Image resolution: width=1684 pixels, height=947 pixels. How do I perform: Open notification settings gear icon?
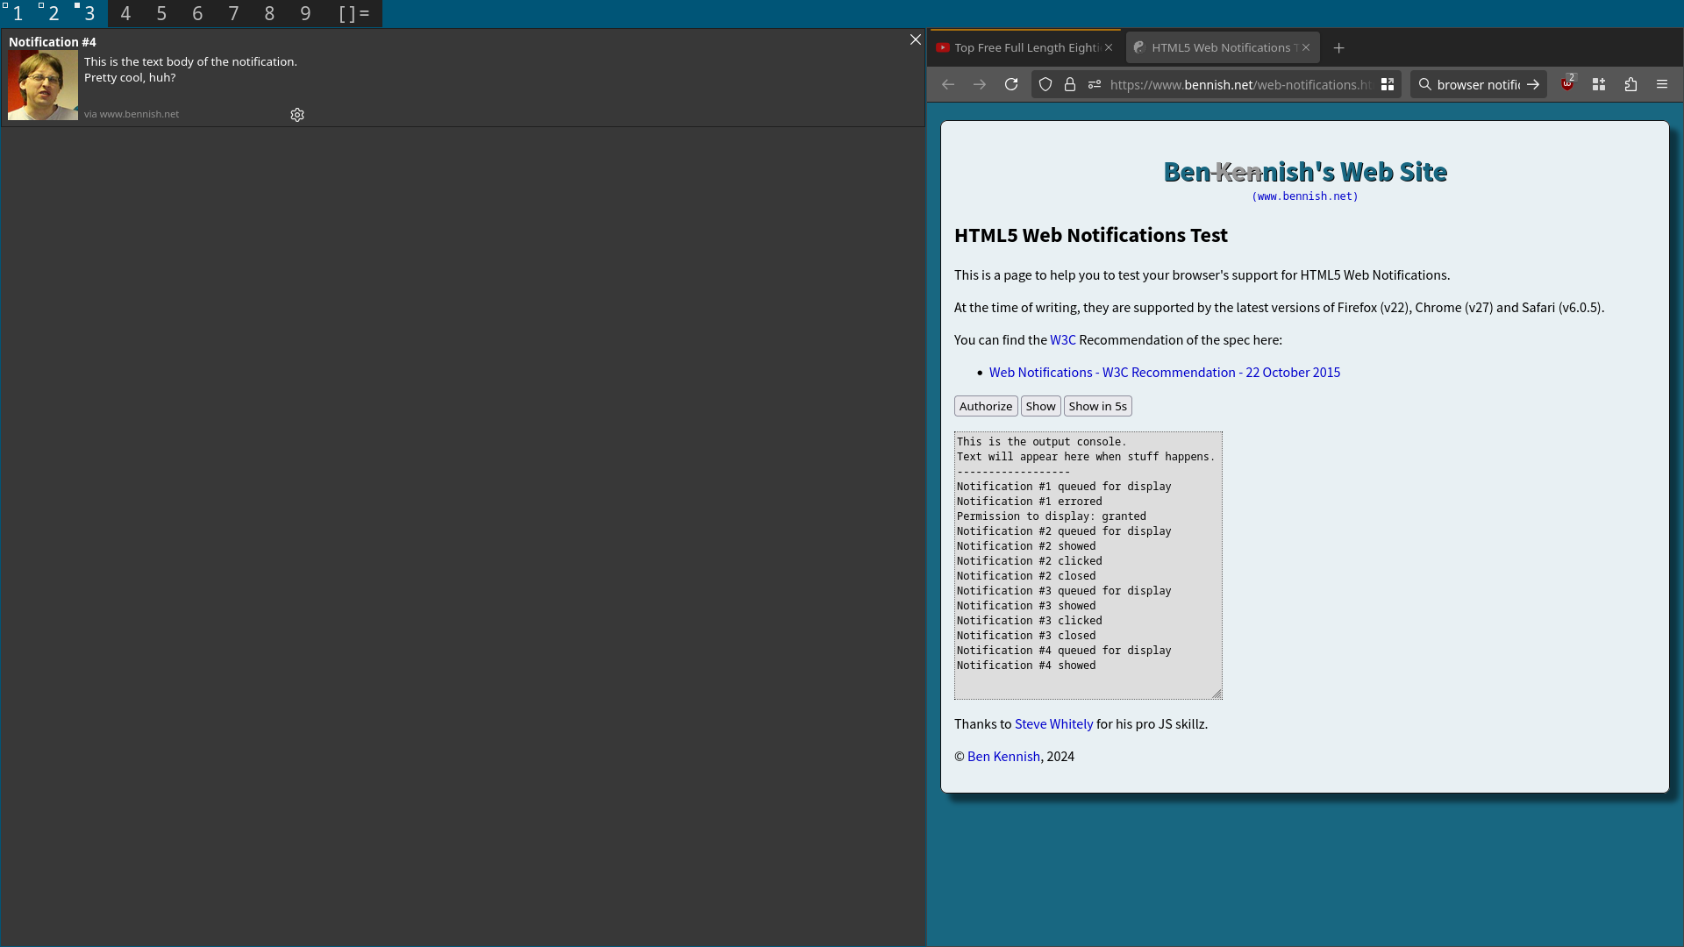pos(297,115)
